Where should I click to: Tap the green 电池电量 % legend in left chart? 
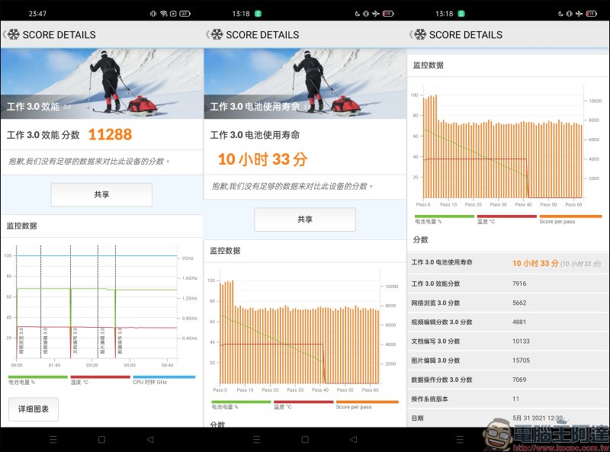point(37,380)
